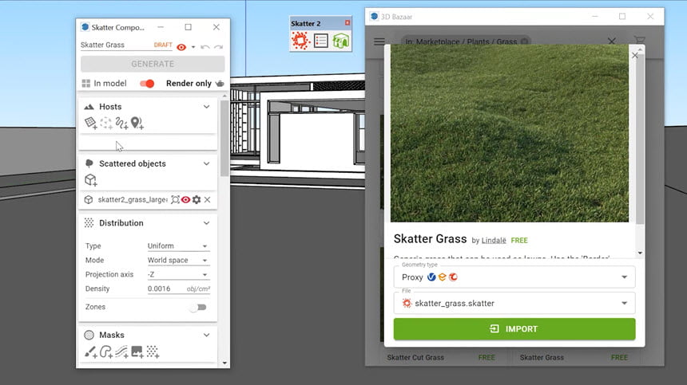Collapse the Masks section

(x=206, y=335)
